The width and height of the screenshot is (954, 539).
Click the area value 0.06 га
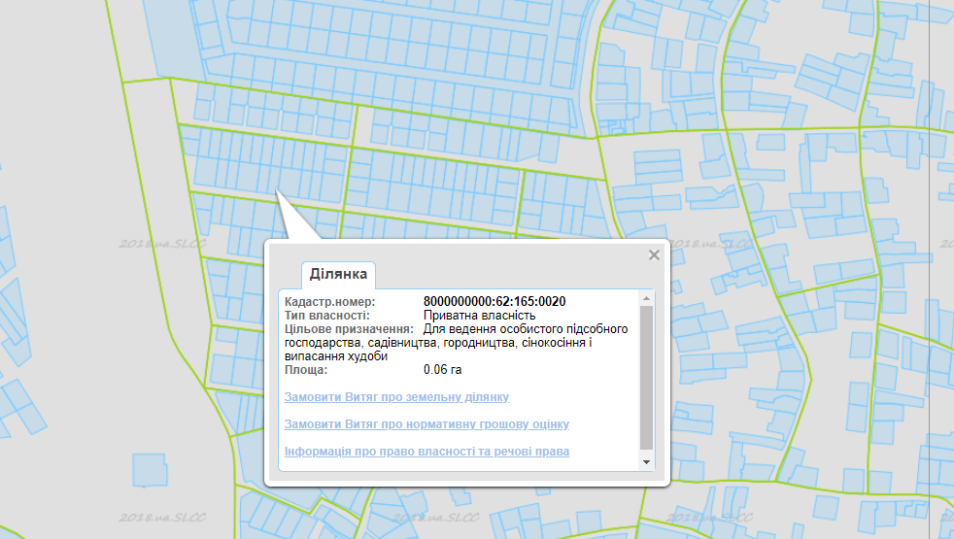click(x=442, y=370)
